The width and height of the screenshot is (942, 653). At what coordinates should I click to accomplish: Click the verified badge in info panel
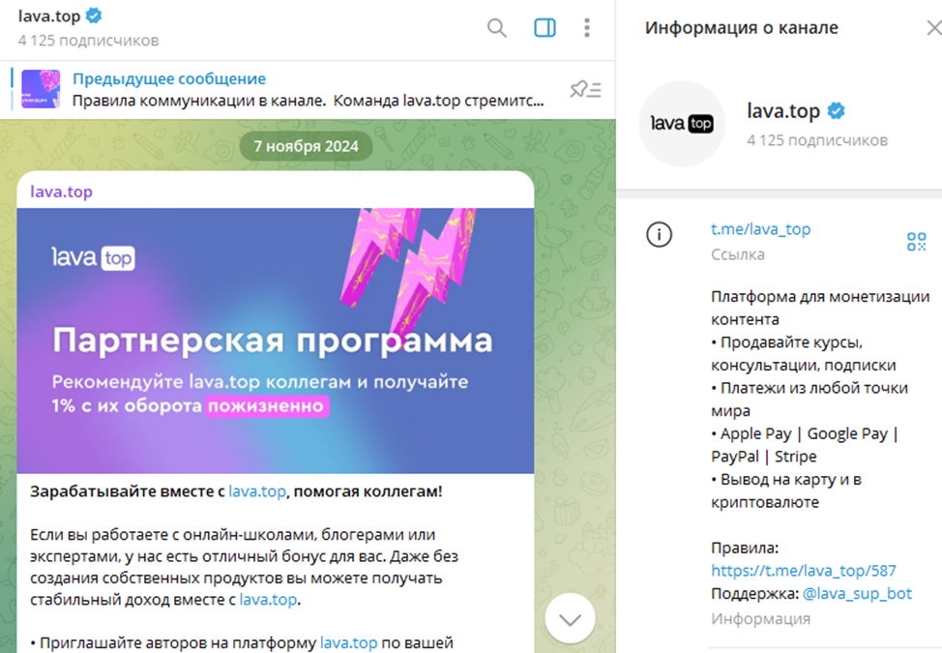(836, 110)
